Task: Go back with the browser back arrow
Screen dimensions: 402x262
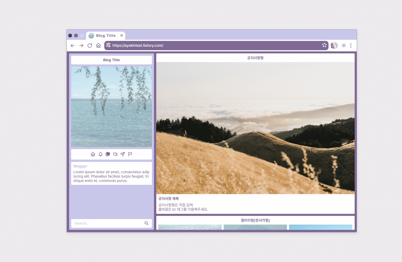Action: 73,46
